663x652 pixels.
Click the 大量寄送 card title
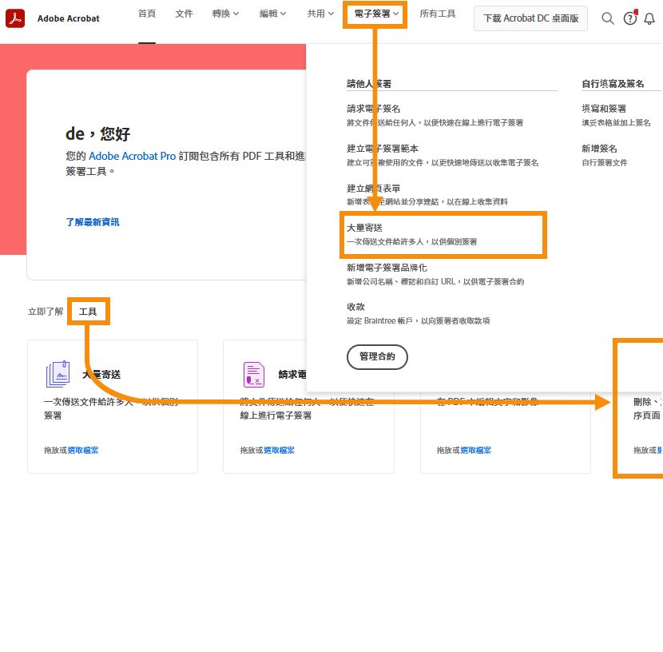[x=101, y=374]
